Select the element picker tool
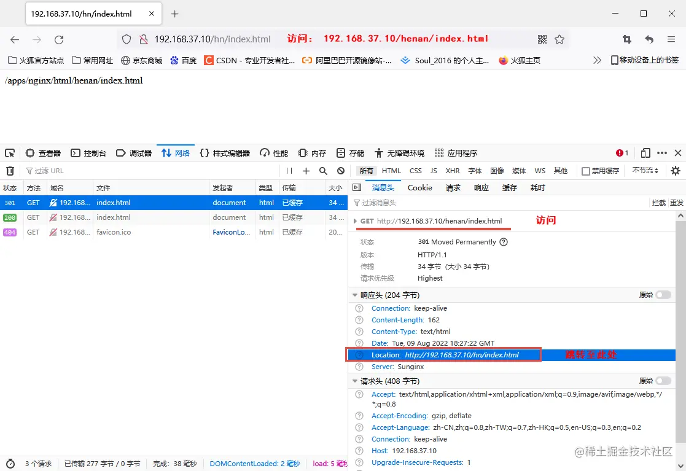This screenshot has height=471, width=686. (10, 152)
